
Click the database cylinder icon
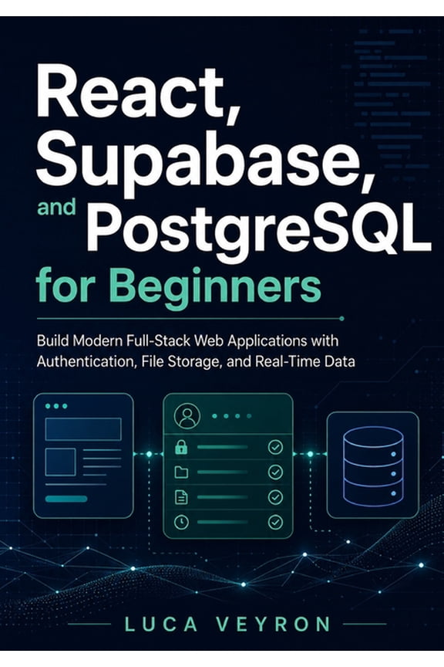[373, 466]
